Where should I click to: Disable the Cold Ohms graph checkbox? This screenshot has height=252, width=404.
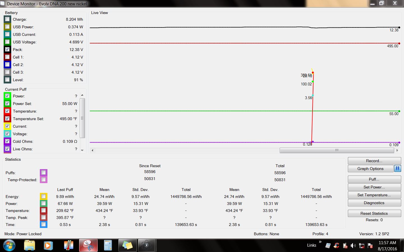[8, 141]
